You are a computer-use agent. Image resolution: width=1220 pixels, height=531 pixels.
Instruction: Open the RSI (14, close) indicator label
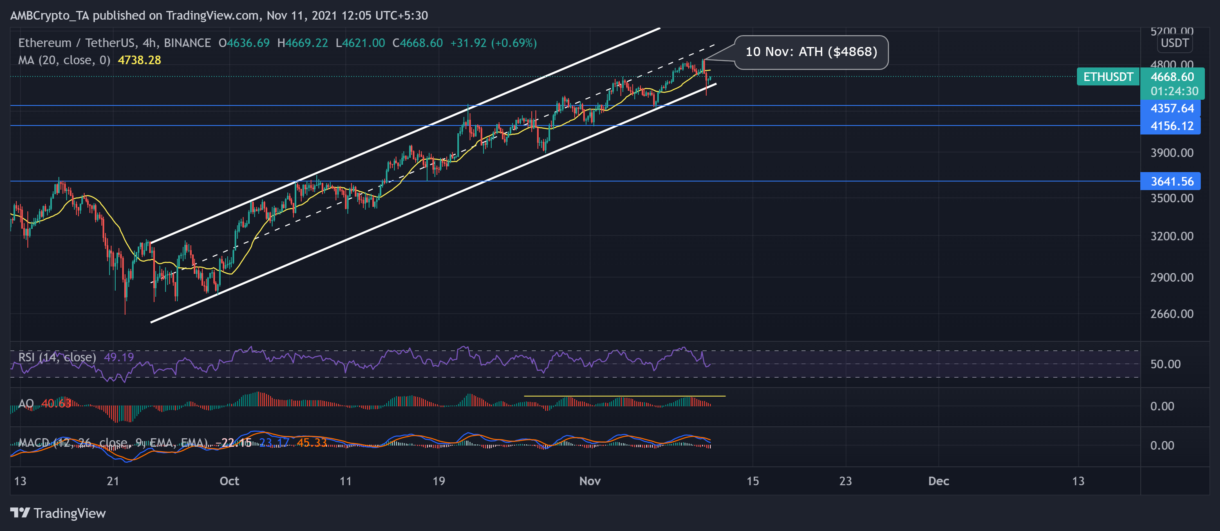click(57, 358)
